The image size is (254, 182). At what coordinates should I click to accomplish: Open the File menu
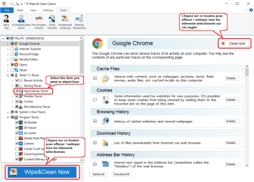7,10
